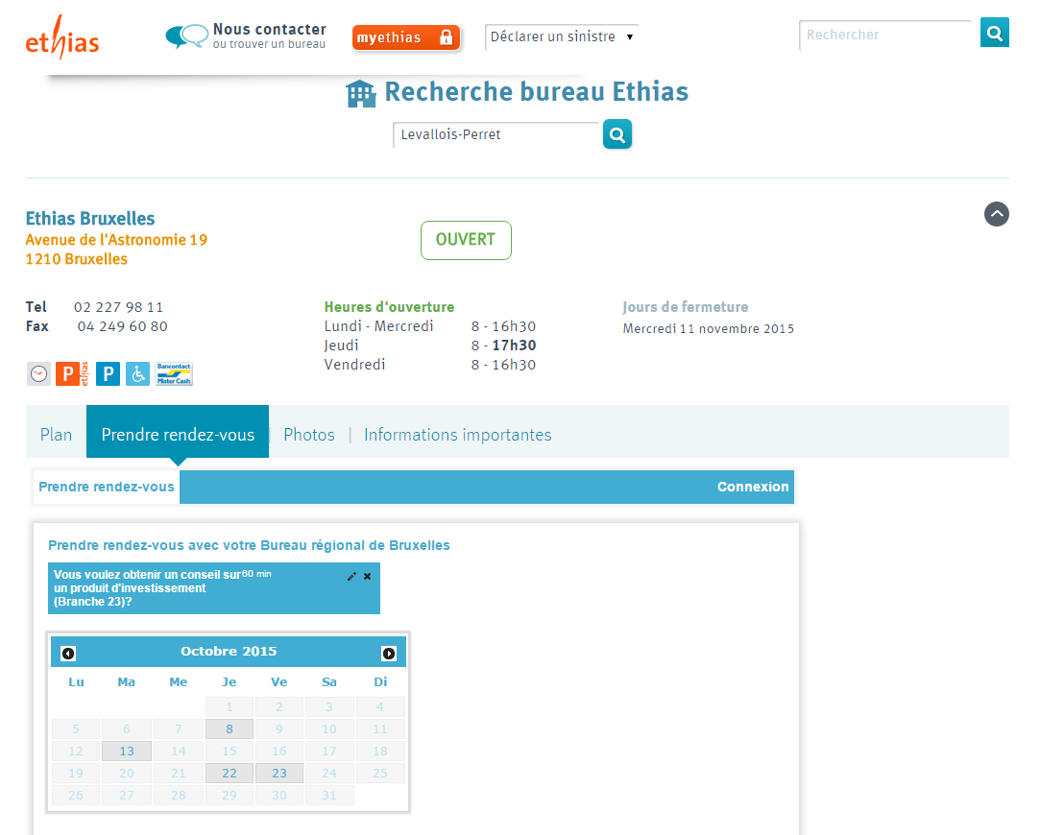
Task: Click the Vendredi hours row label
Action: pos(355,365)
